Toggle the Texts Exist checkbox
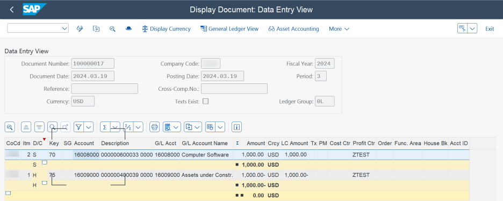Image resolution: width=503 pixels, height=201 pixels. (206, 101)
